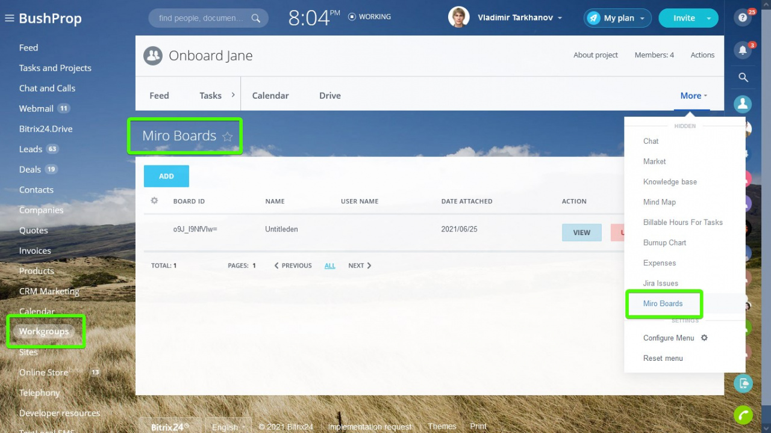Click the Print footer link
This screenshot has width=771, height=433.
point(478,426)
